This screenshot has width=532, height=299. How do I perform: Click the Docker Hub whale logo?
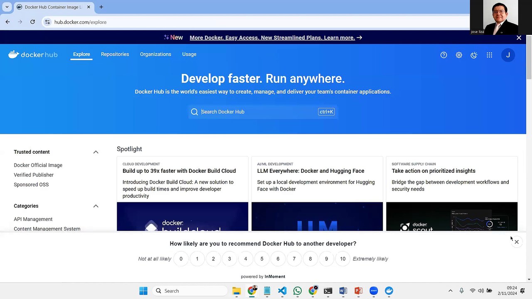coord(33,54)
